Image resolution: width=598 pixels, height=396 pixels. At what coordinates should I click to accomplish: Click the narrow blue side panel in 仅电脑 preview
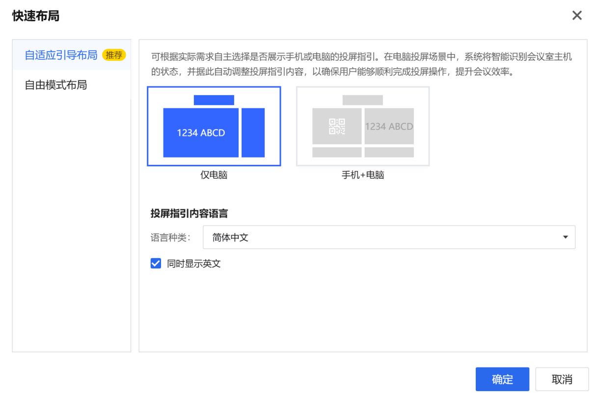coord(253,132)
